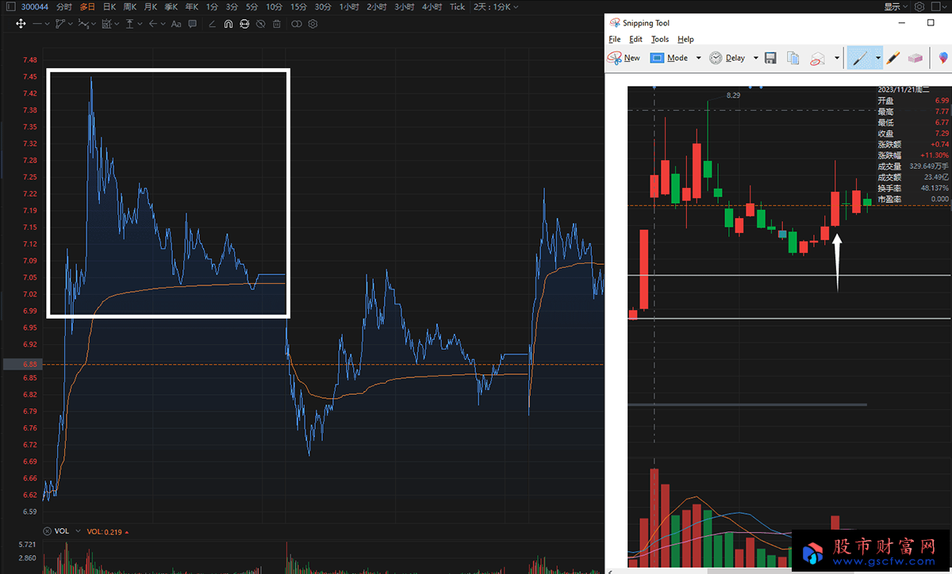Switch to 年K yearly candlestick tab
The image size is (952, 574).
191,6
